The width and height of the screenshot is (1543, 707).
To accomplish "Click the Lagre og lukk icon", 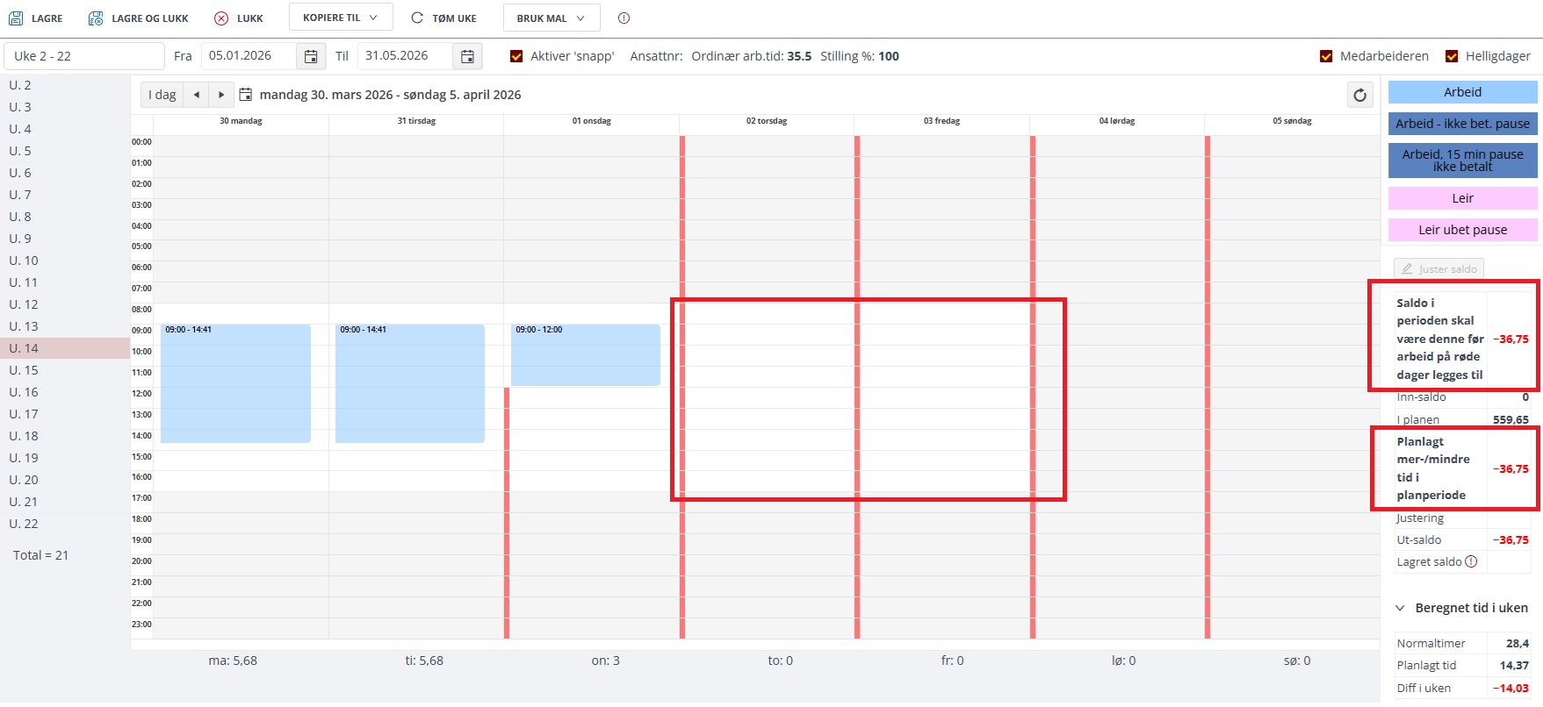I will click(96, 18).
